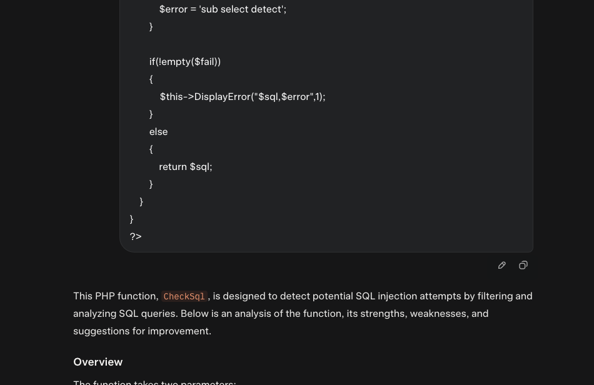The image size is (594, 385).
Task: Click the Overview heading
Action: point(98,362)
